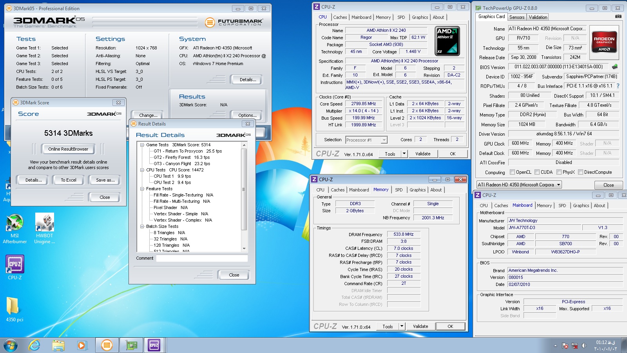This screenshot has width=627, height=353.
Task: Open Sensors tab in GPU-Z
Action: [517, 17]
